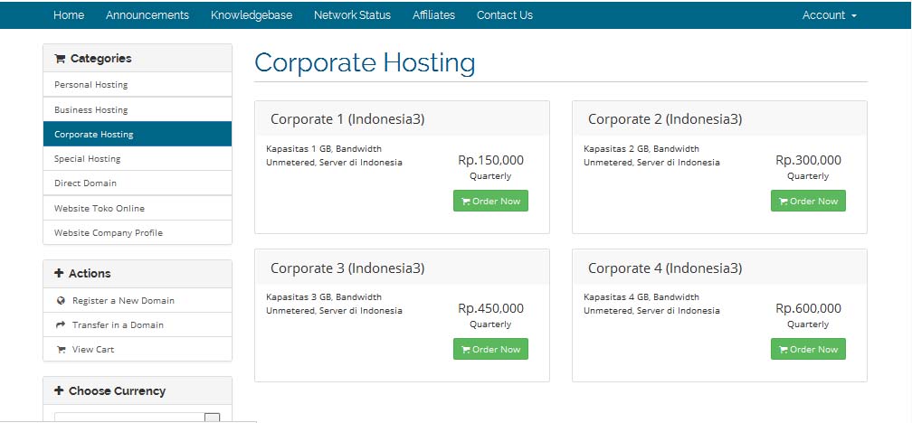Click the plus icon beside Actions heading
Image resolution: width=912 pixels, height=423 pixels.
60,274
